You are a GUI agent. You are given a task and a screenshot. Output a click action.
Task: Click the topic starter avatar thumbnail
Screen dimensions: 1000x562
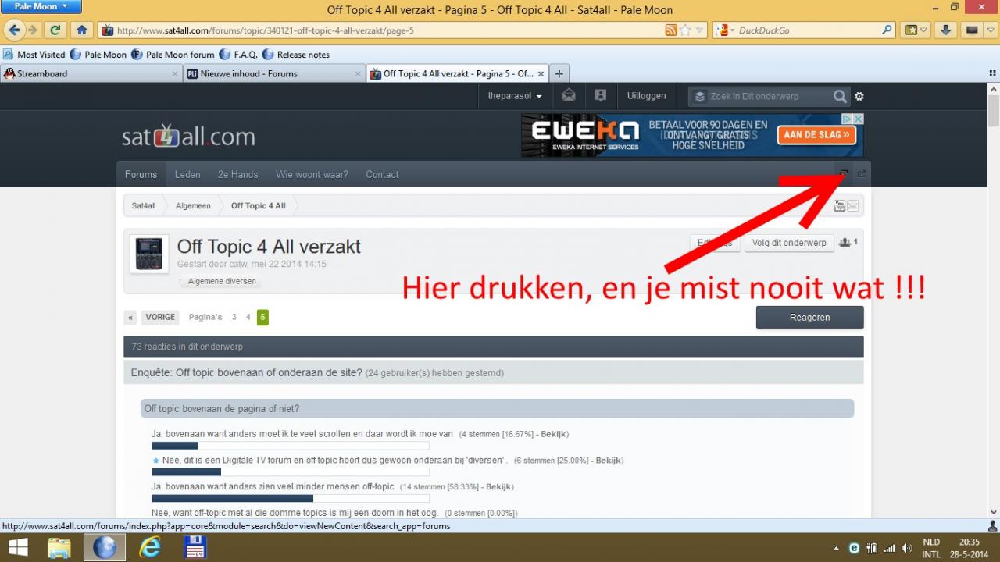(x=148, y=254)
